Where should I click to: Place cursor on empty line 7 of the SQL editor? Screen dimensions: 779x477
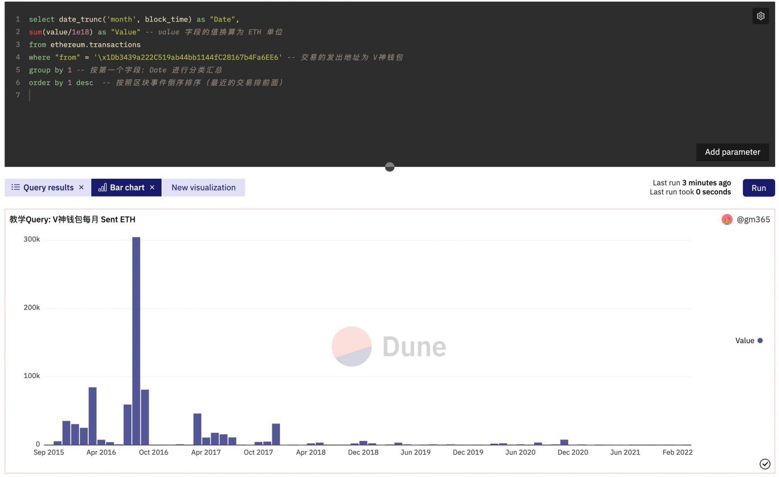pos(30,95)
